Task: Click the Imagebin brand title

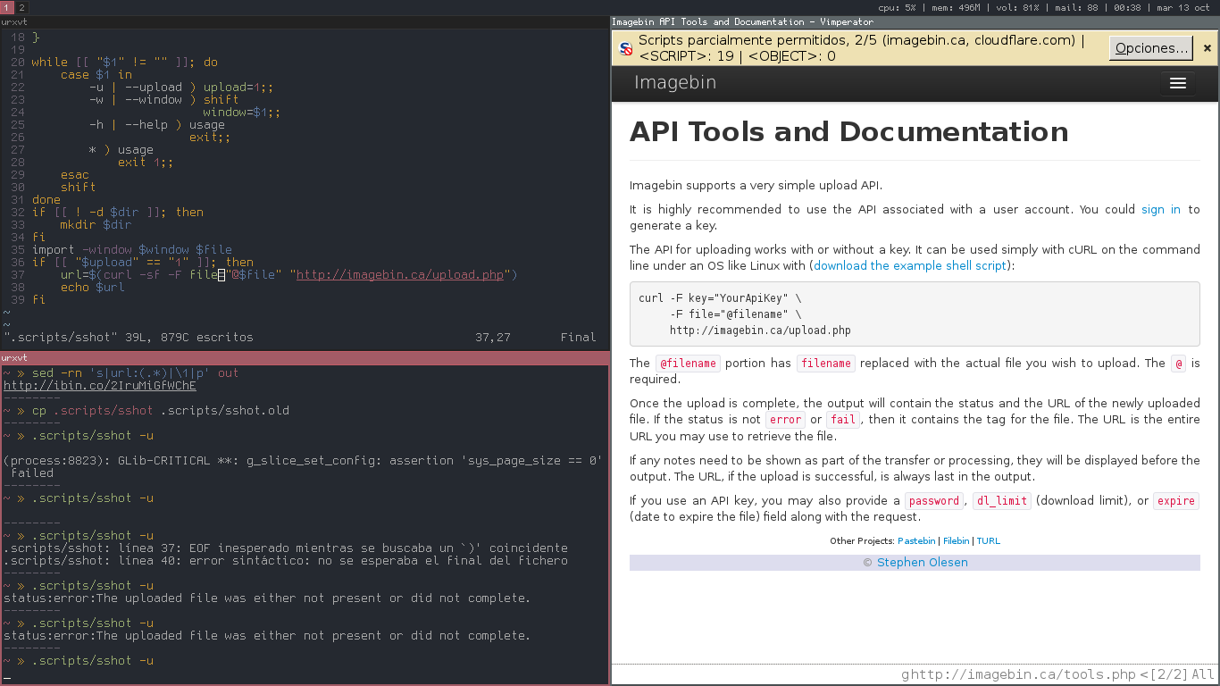Action: (x=674, y=83)
